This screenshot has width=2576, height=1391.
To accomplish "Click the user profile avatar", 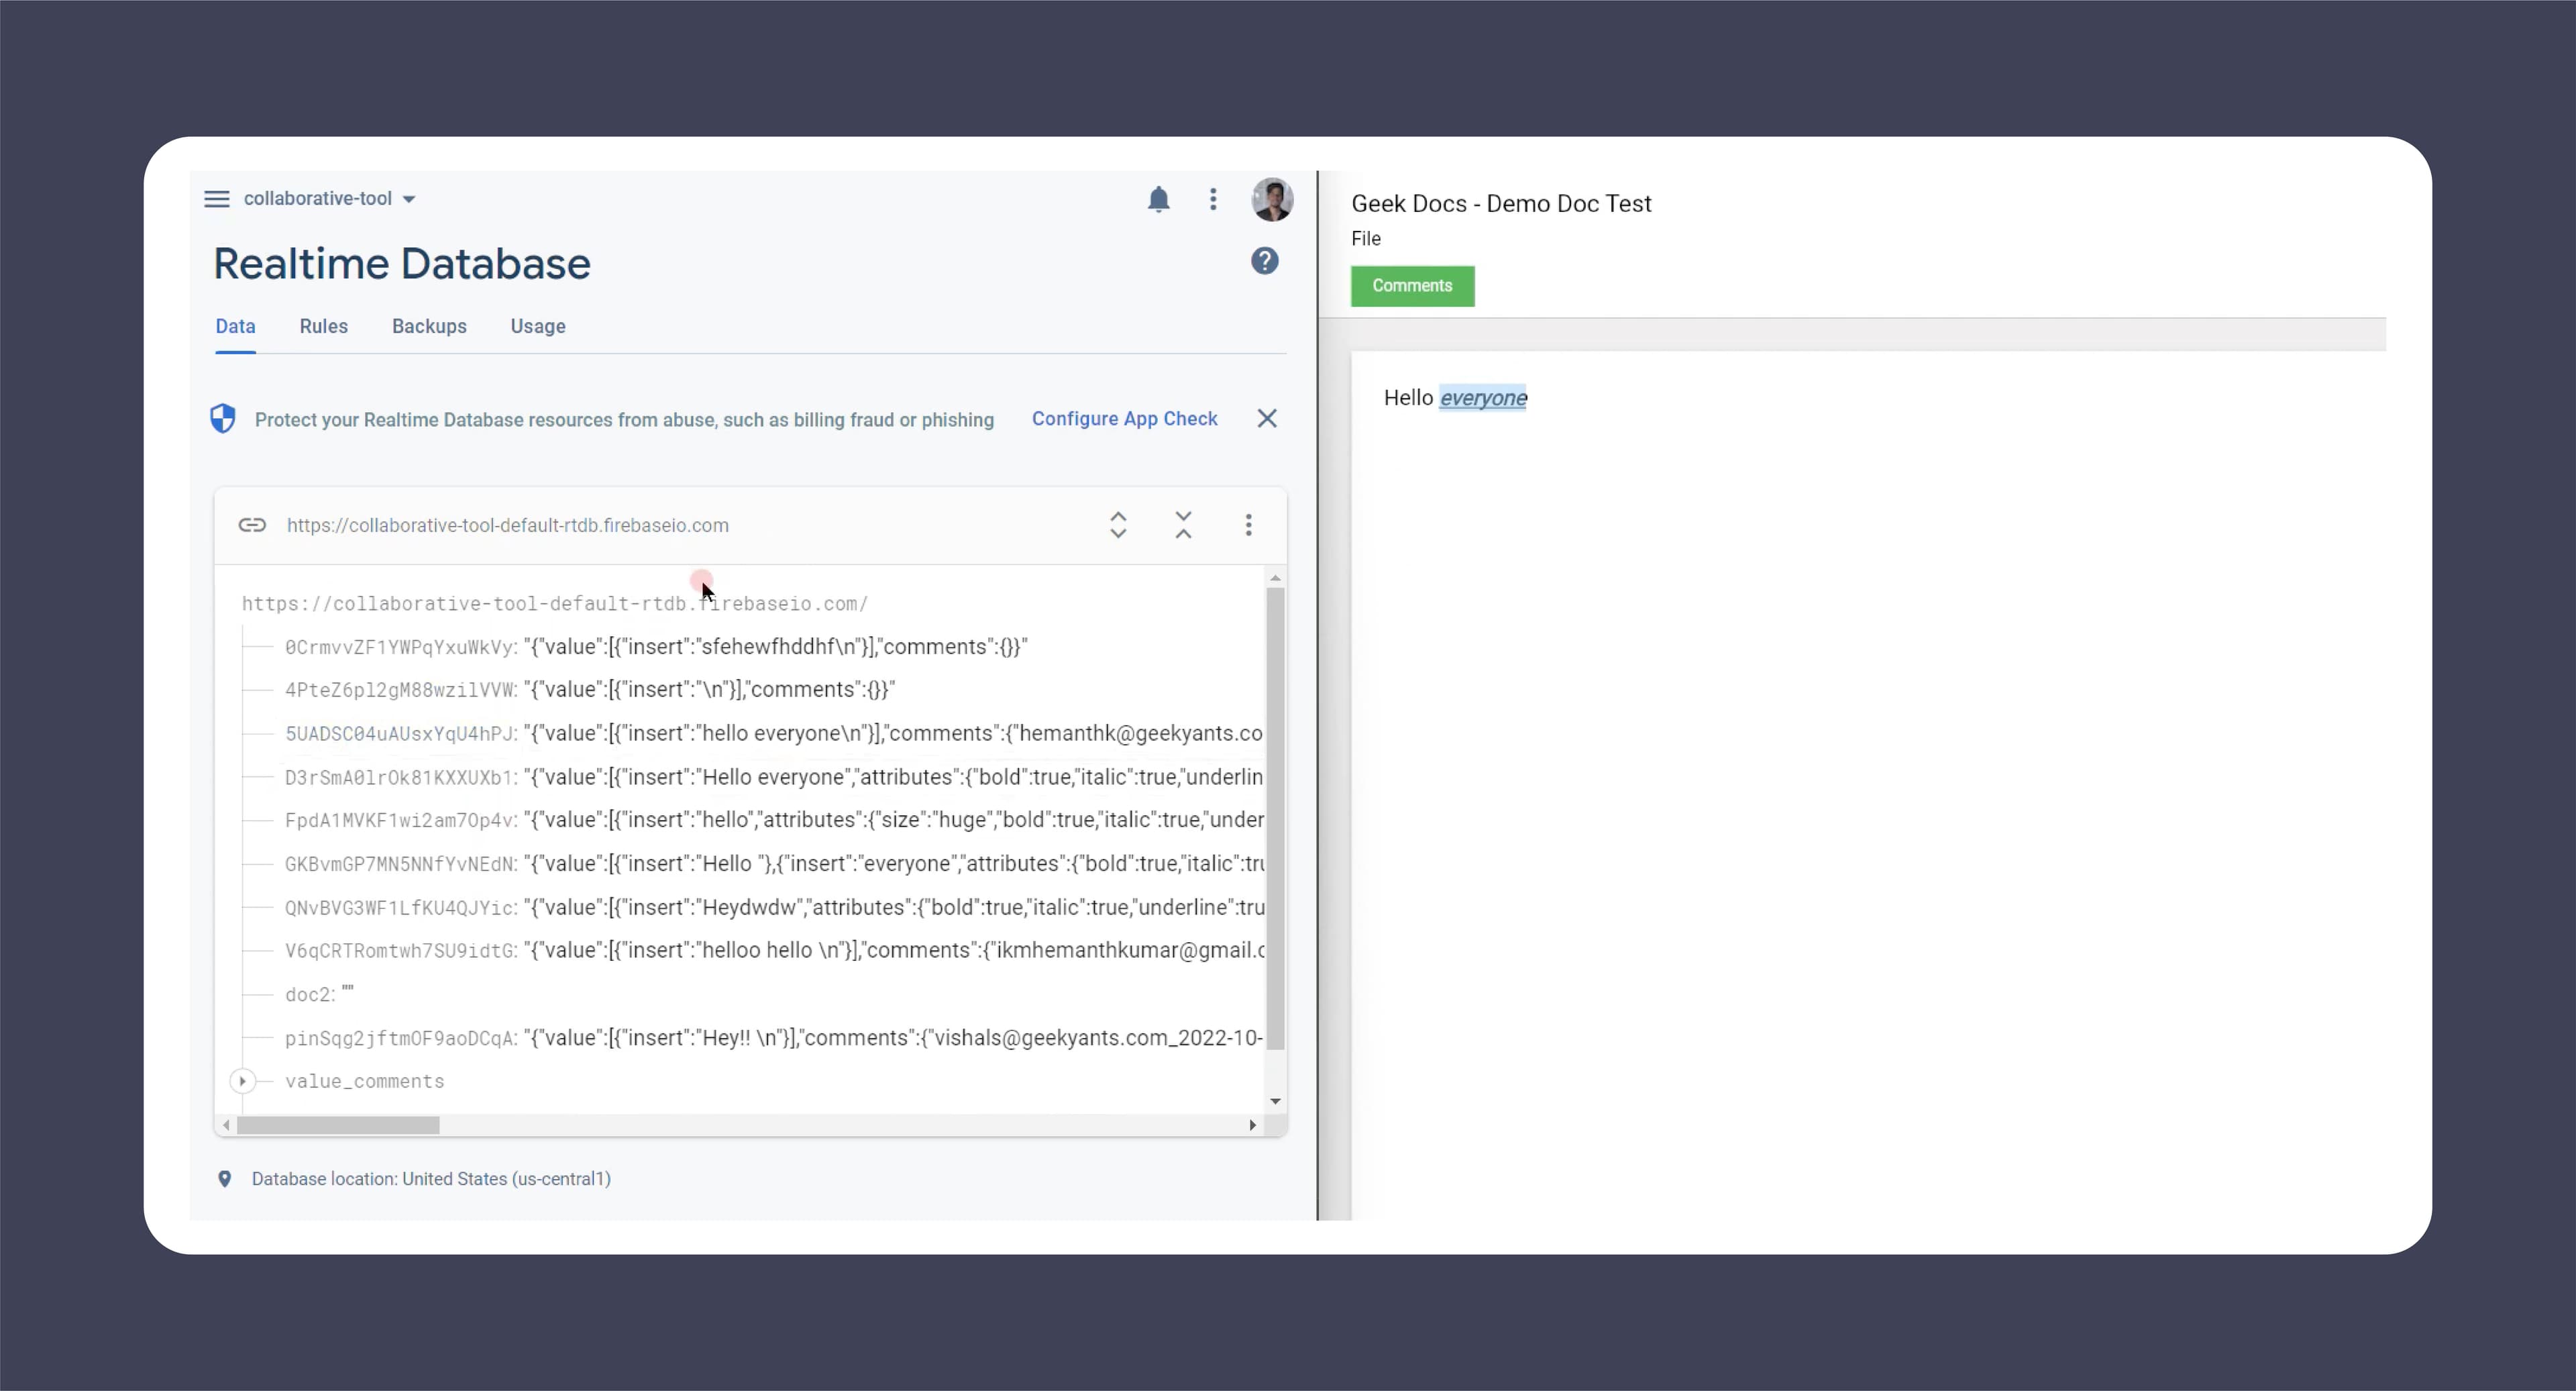I will point(1272,199).
